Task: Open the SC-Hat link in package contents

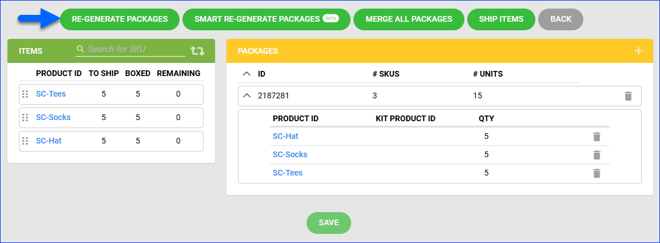Action: point(285,137)
